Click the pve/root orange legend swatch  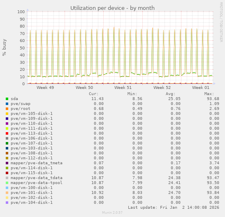7,109
